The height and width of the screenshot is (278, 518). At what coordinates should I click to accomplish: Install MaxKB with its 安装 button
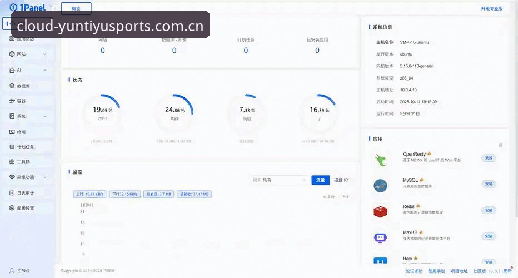[x=489, y=236]
